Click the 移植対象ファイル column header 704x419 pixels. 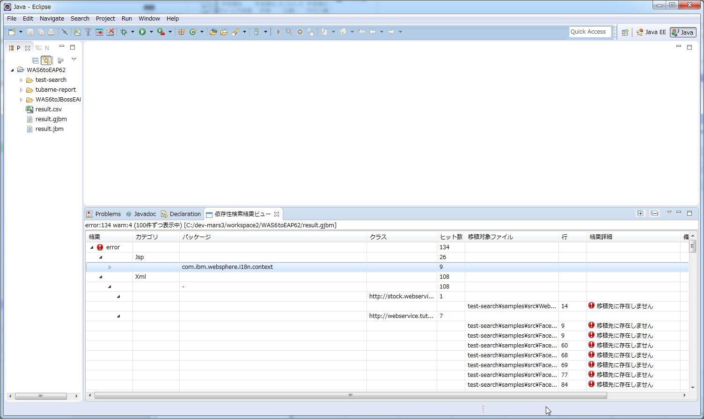[x=512, y=237]
